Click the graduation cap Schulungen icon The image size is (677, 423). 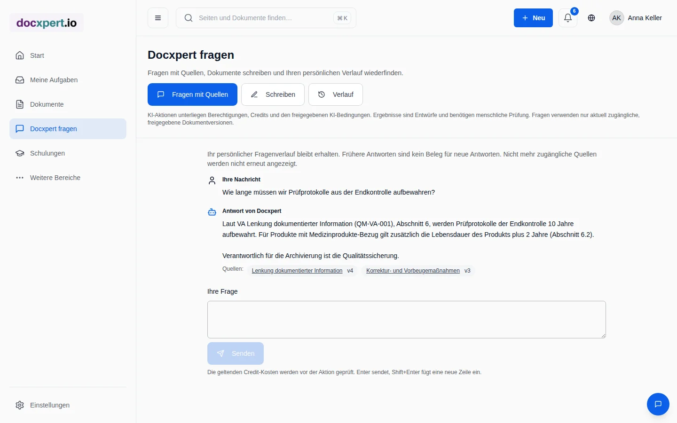(x=20, y=153)
